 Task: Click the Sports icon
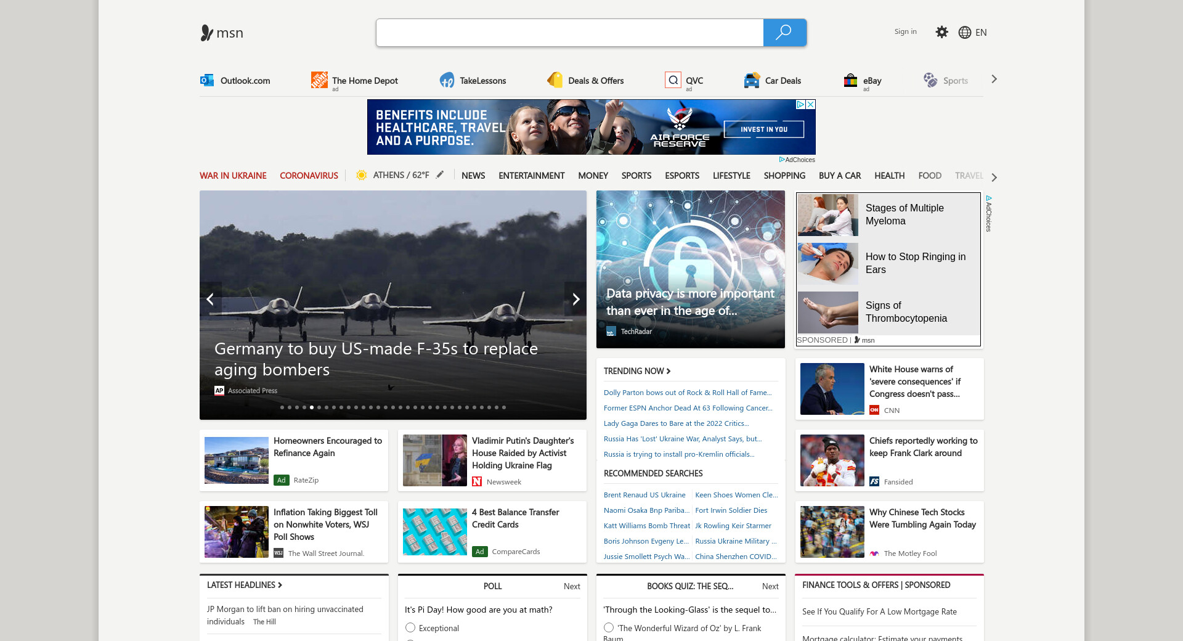coord(930,80)
